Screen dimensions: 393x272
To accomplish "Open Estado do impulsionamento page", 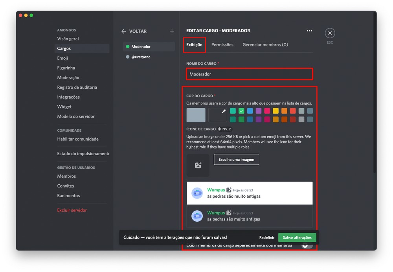I will click(x=82, y=154).
